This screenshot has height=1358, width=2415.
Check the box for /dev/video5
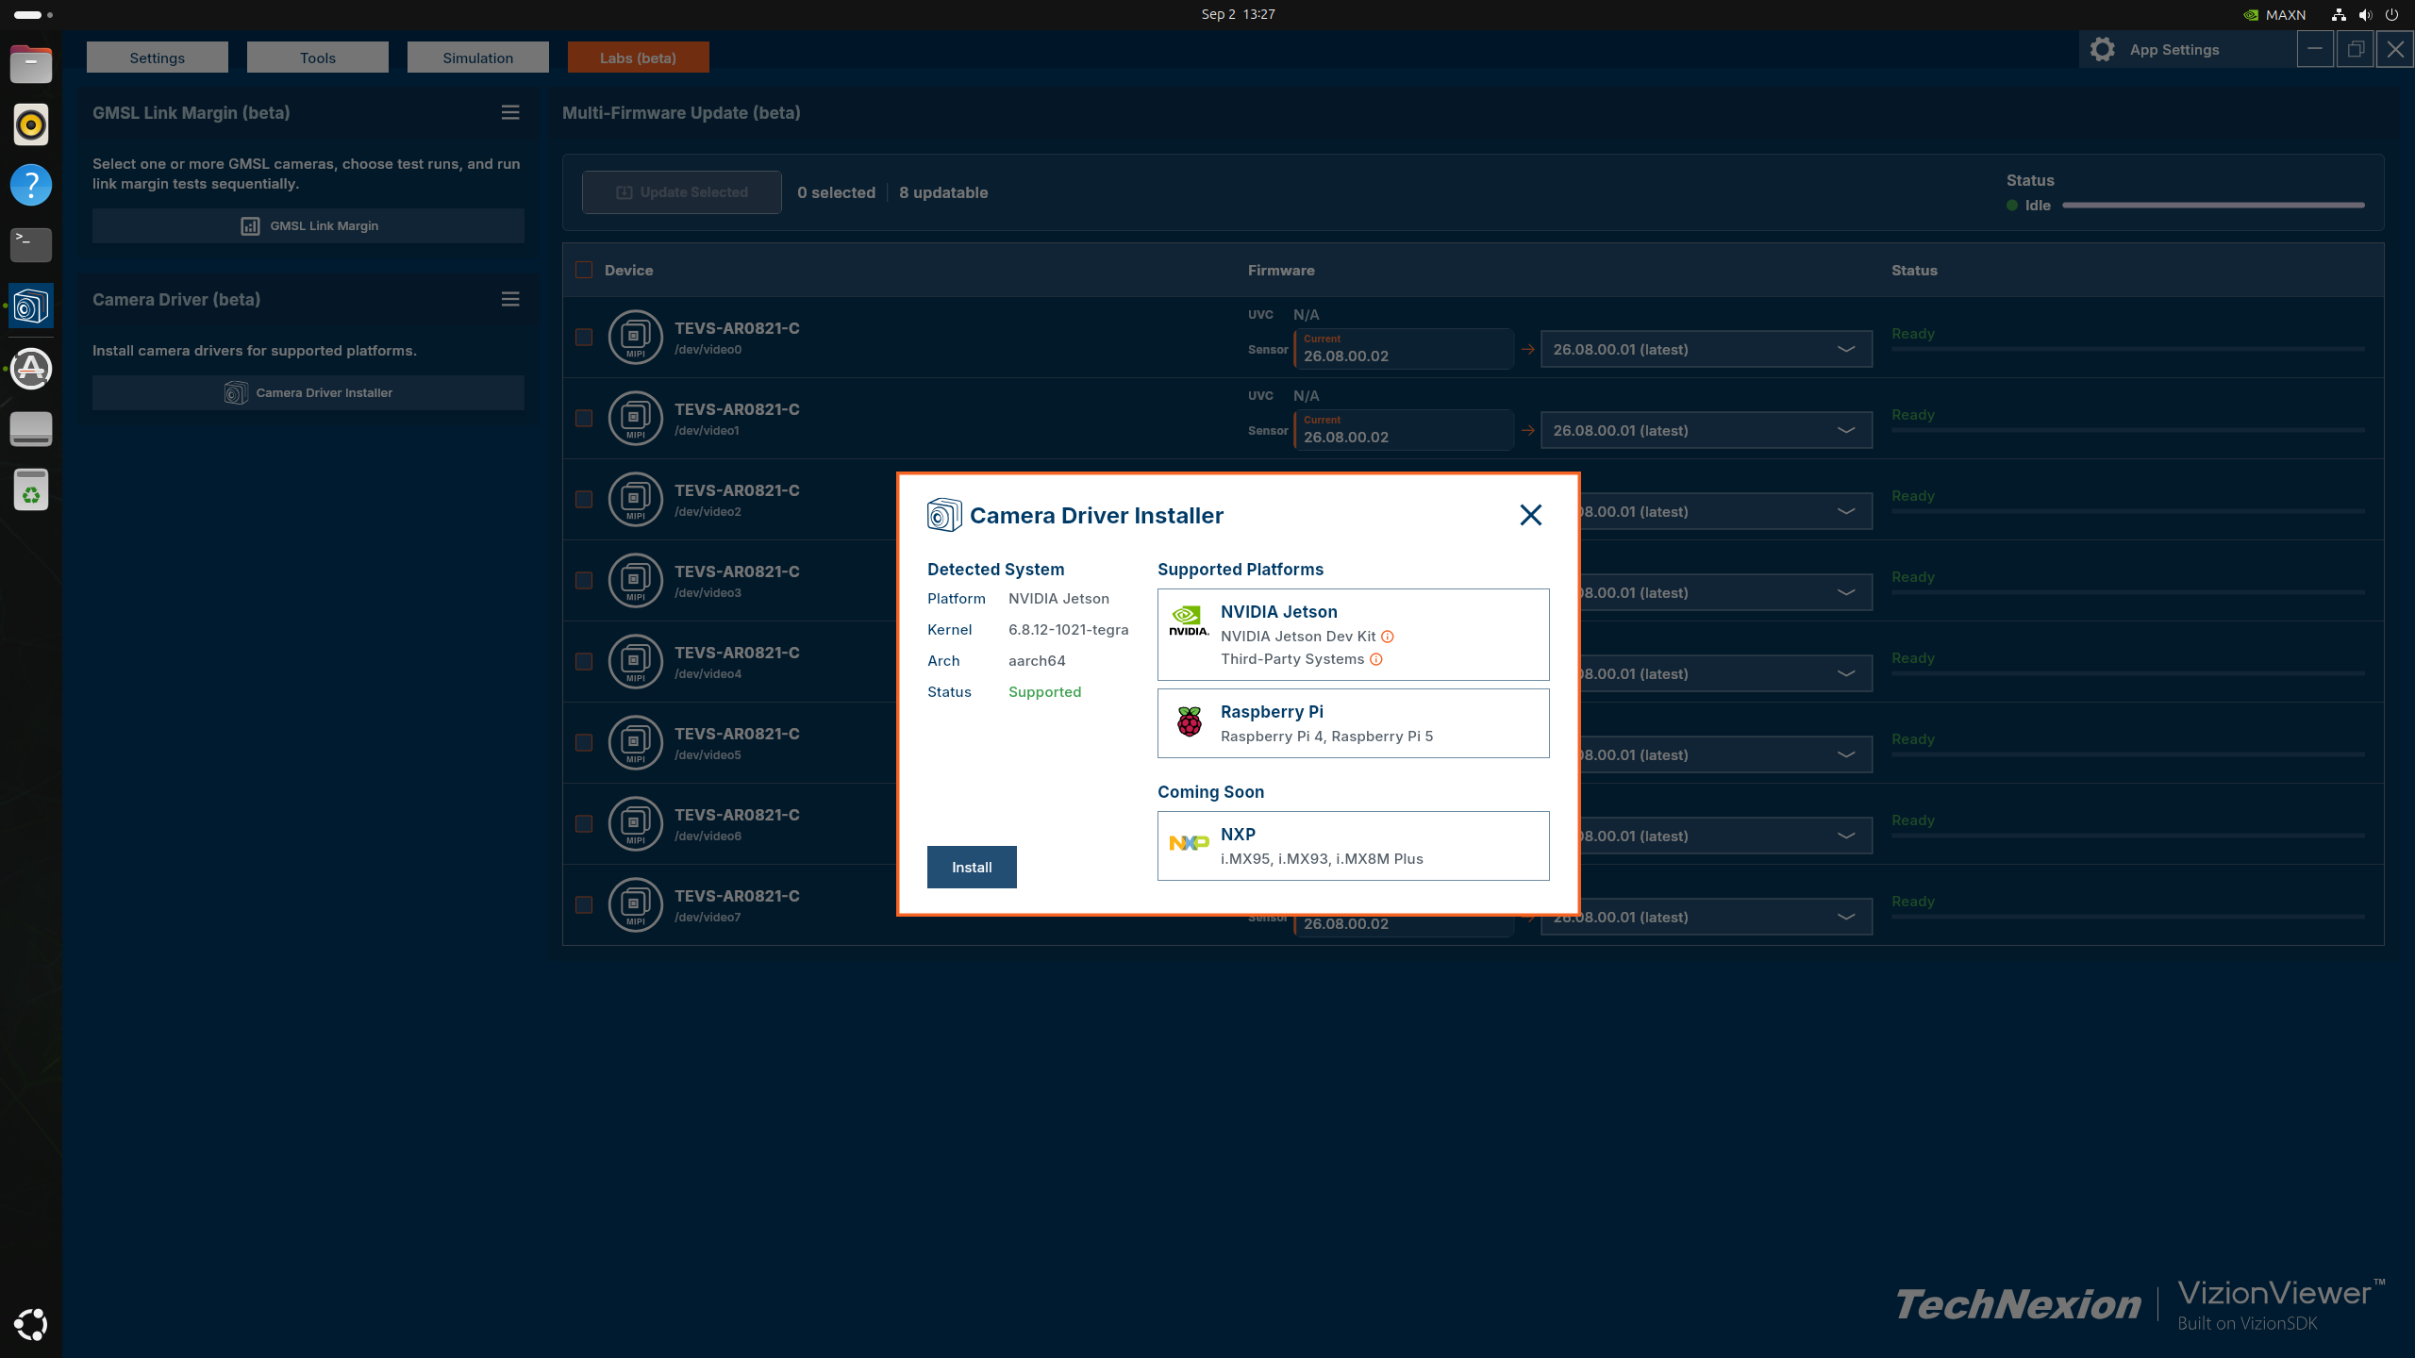point(584,742)
